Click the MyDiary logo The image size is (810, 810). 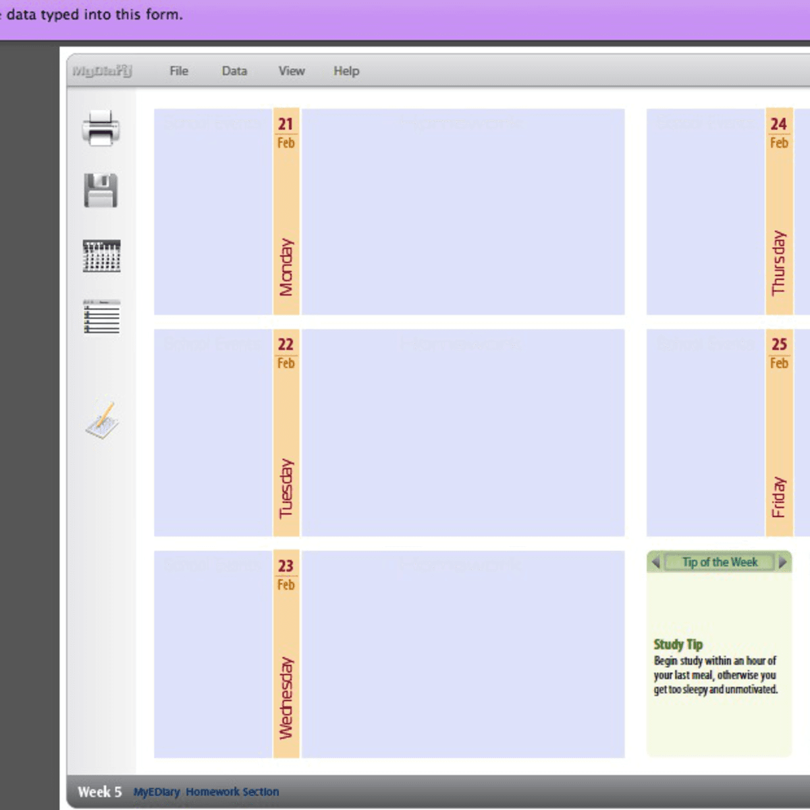point(102,71)
